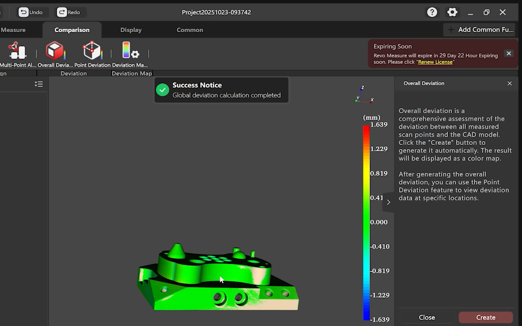
Task: Collapse the right panel using chevron arrow
Action: [x=388, y=202]
